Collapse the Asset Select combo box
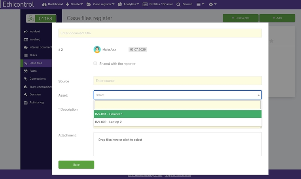This screenshot has height=179, width=301. 178,95
